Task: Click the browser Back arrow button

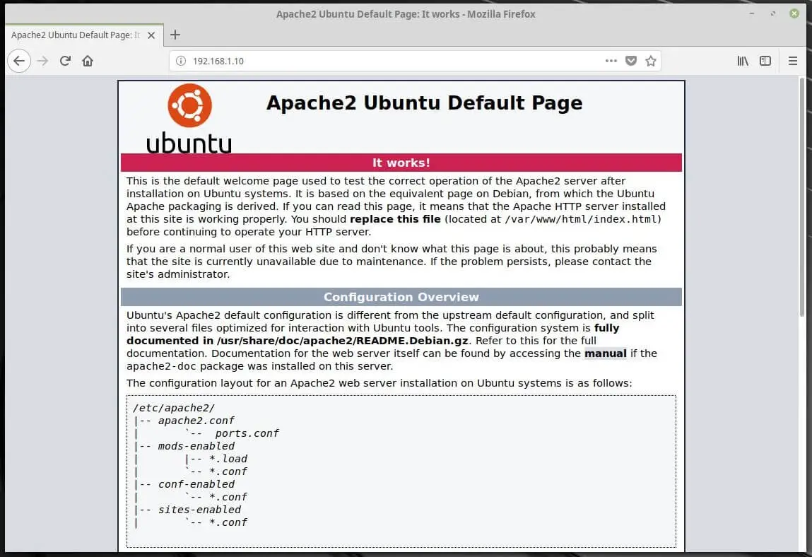Action: point(19,61)
